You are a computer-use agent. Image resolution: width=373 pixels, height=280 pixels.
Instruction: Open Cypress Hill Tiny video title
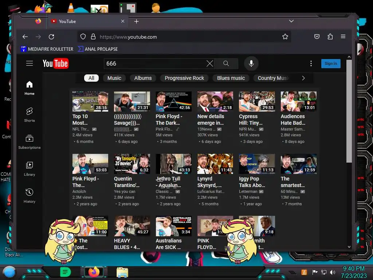tap(251, 120)
